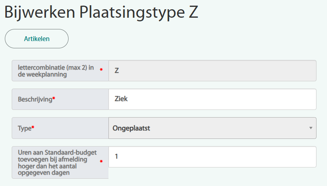Image resolution: width=327 pixels, height=186 pixels.
Task: Click the red asterisk beside the lettercombinatie label
Action: click(101, 70)
